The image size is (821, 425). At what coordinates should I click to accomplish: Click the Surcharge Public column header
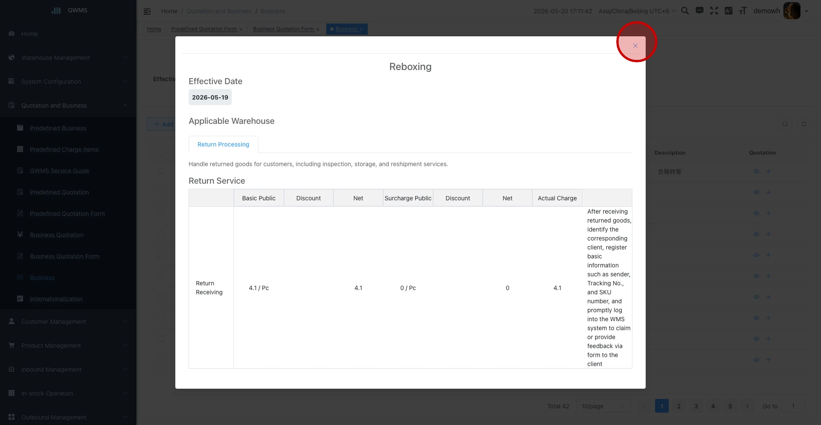click(408, 198)
